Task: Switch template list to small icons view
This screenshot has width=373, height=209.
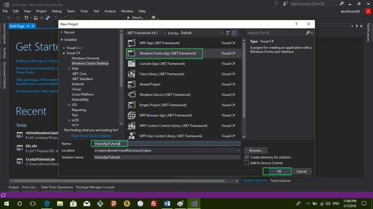Action: 228,33
